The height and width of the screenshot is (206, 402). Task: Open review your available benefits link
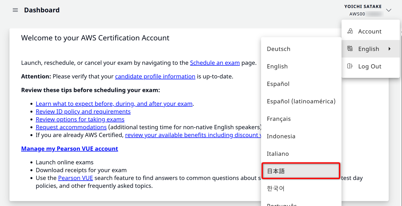click(193, 135)
